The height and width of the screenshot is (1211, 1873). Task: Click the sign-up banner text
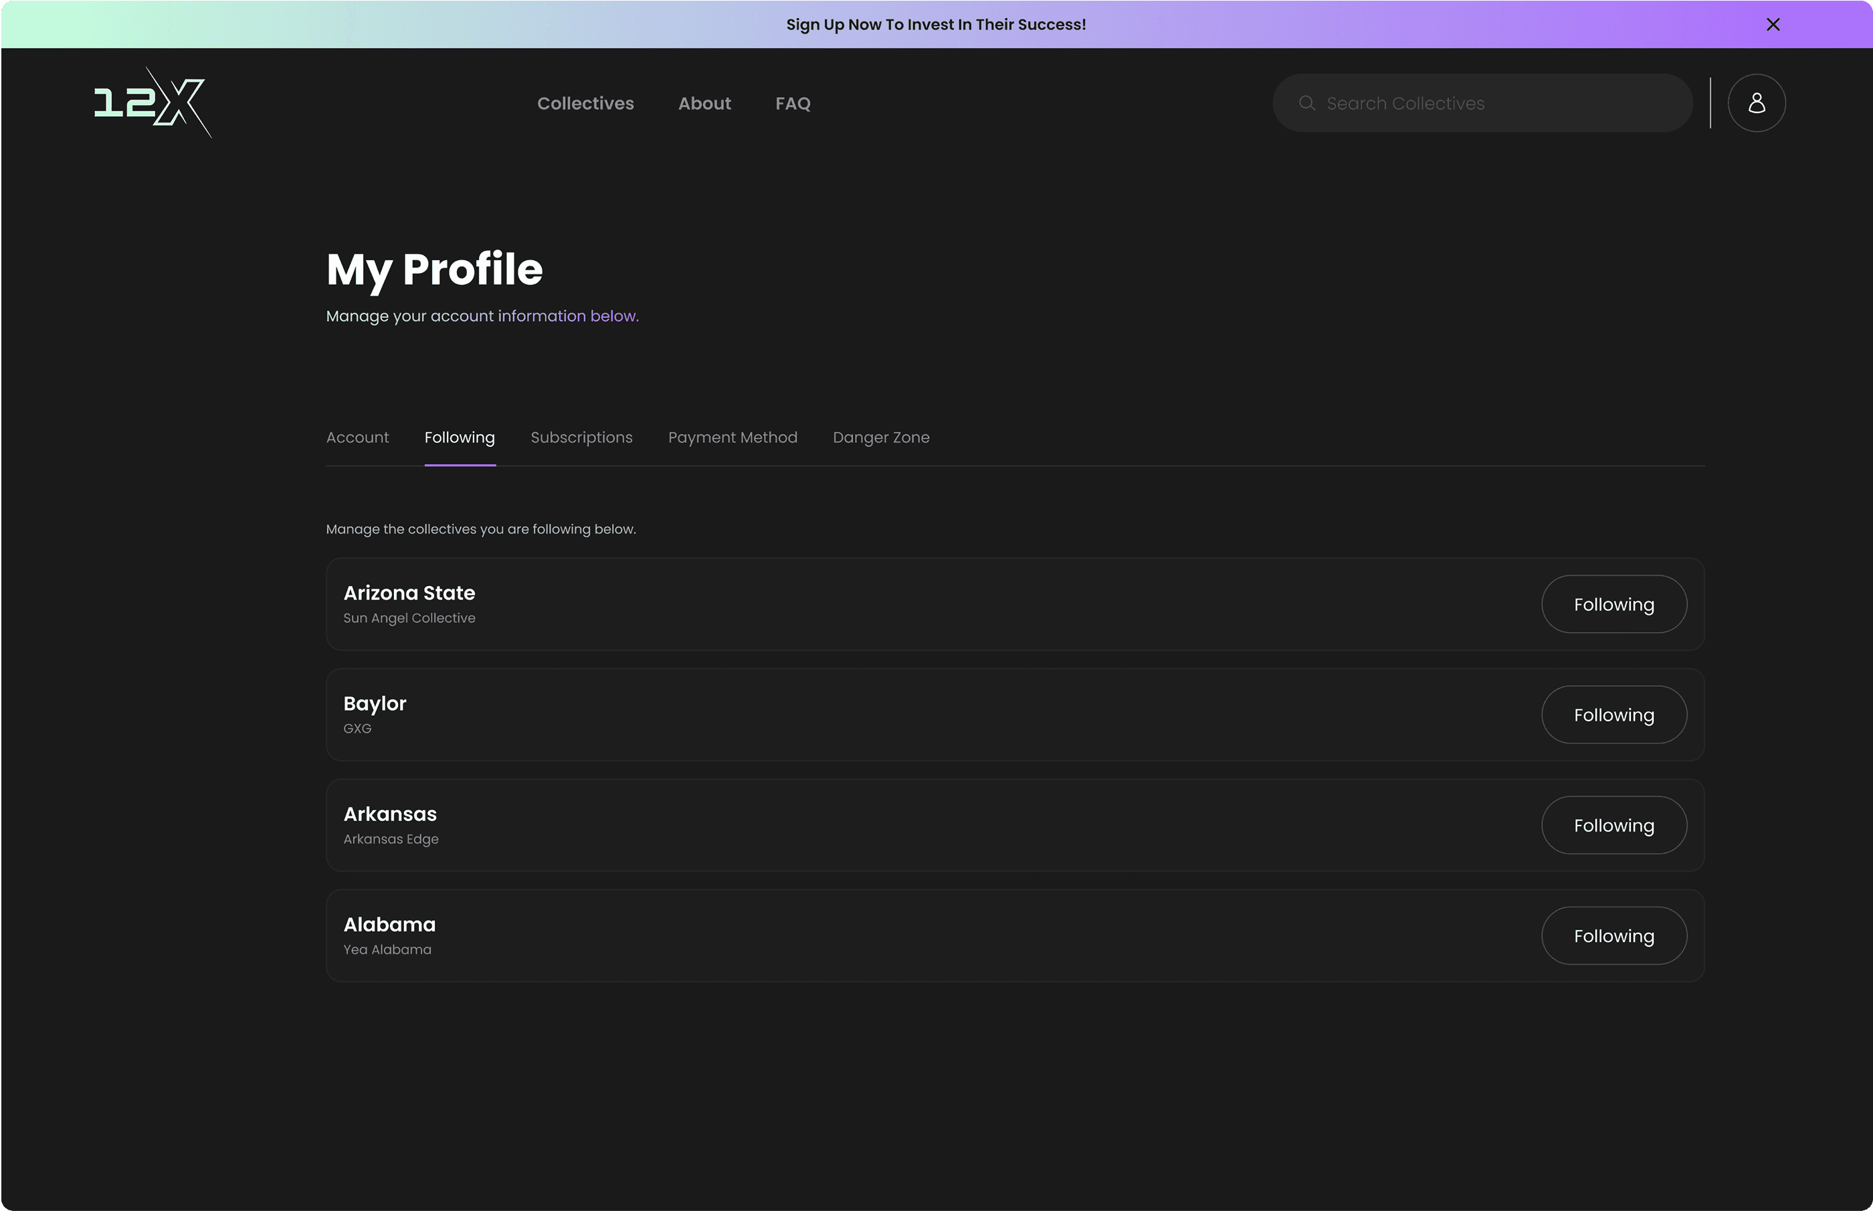click(x=935, y=24)
